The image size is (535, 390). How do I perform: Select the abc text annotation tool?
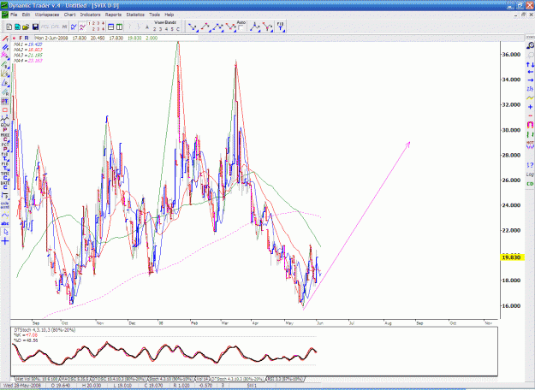[5, 223]
